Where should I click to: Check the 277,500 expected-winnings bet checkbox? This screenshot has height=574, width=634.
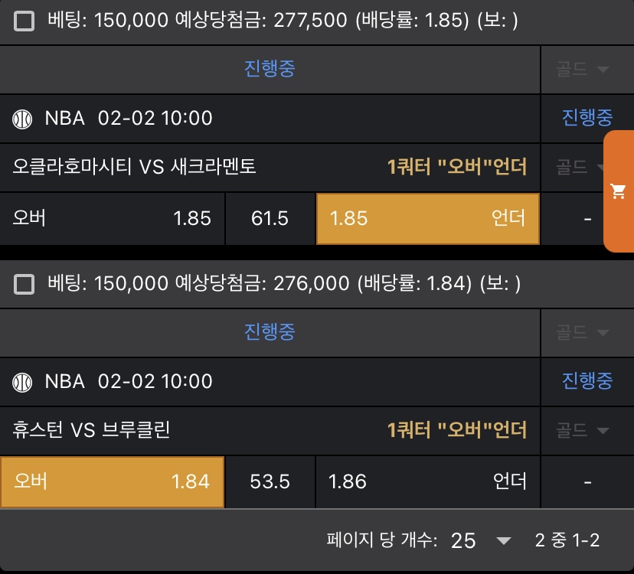click(x=25, y=21)
